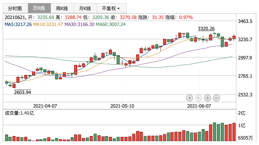The height and width of the screenshot is (145, 259).
Task: Click the 低 3205.36 value
Action: [96, 17]
